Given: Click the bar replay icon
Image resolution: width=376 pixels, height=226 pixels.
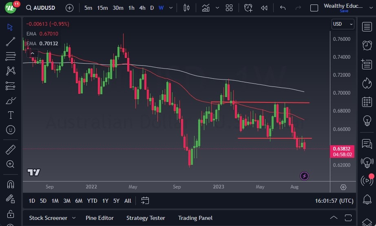Looking at the screenshot, I should click(264, 8).
